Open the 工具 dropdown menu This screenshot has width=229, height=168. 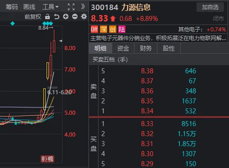click(x=51, y=7)
